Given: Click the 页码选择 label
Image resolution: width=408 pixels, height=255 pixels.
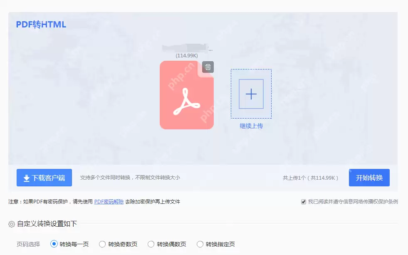Looking at the screenshot, I should [27, 244].
